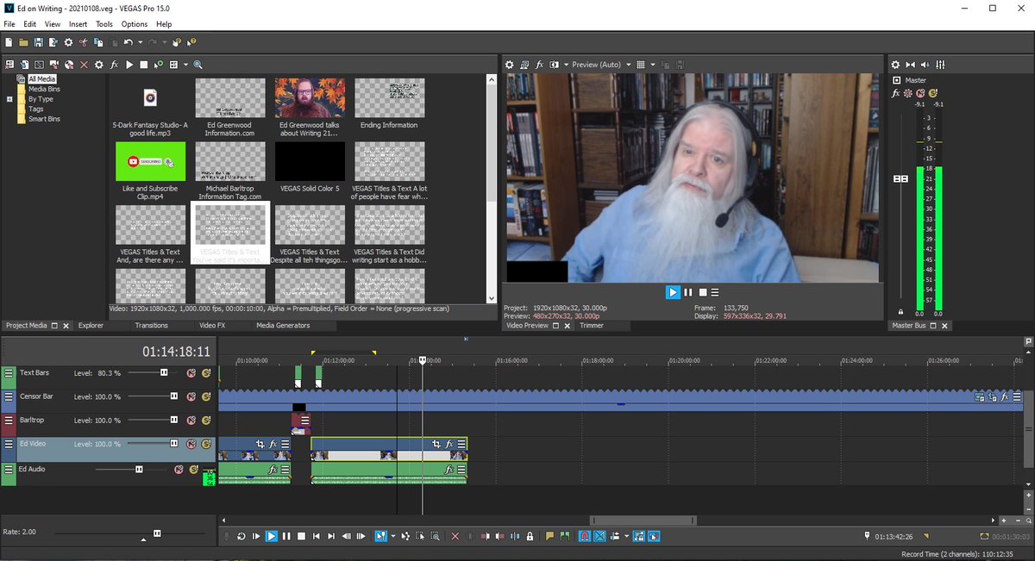Screen dimensions: 1035x561
Task: Open Master Bus settings gear
Action: pyautogui.click(x=895, y=65)
